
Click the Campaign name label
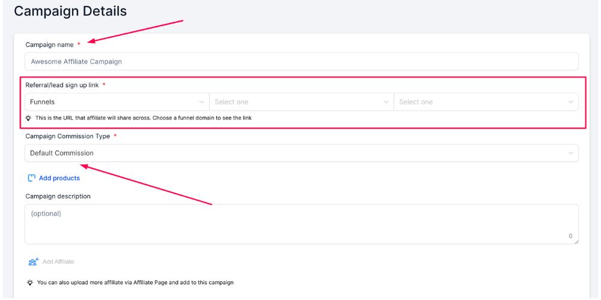coord(49,45)
